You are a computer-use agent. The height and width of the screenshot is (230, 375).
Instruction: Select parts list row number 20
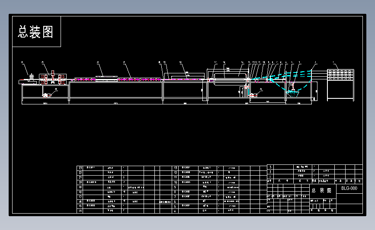click(x=125, y=182)
